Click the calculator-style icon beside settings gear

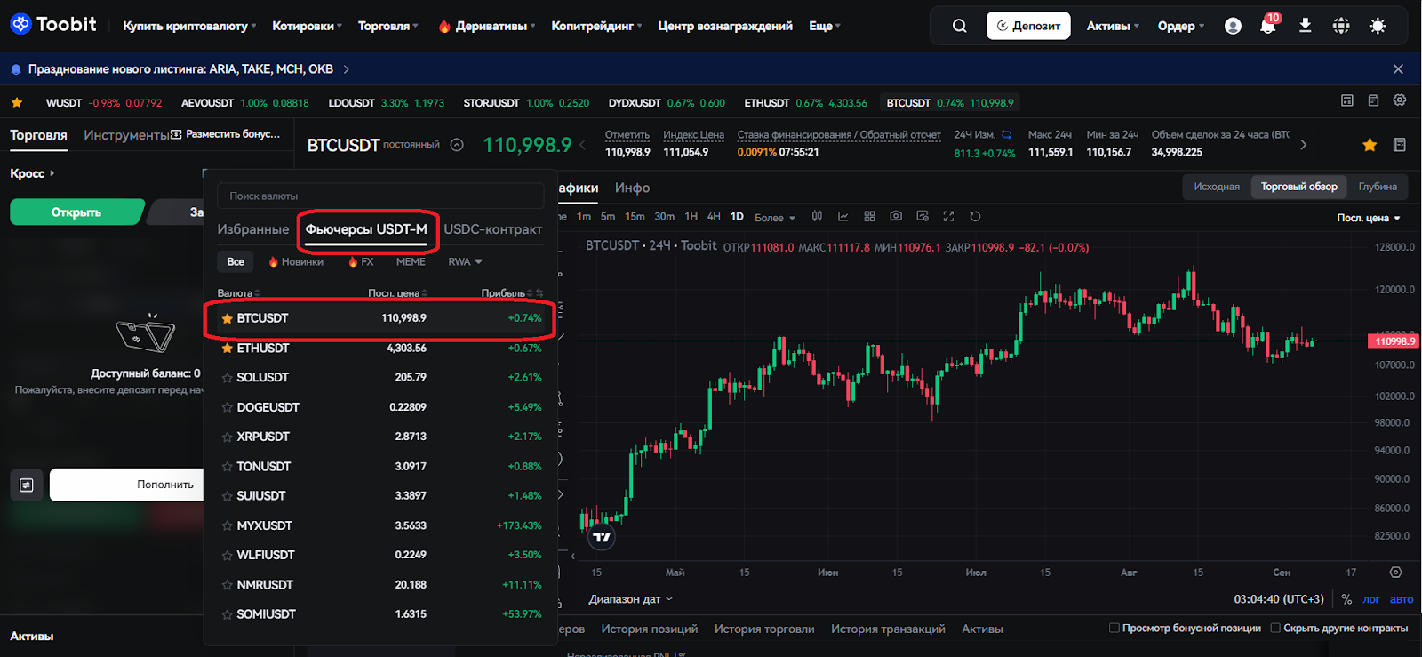coord(1373,101)
